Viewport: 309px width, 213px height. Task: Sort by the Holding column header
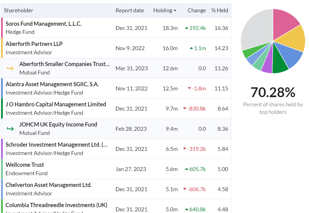point(165,10)
